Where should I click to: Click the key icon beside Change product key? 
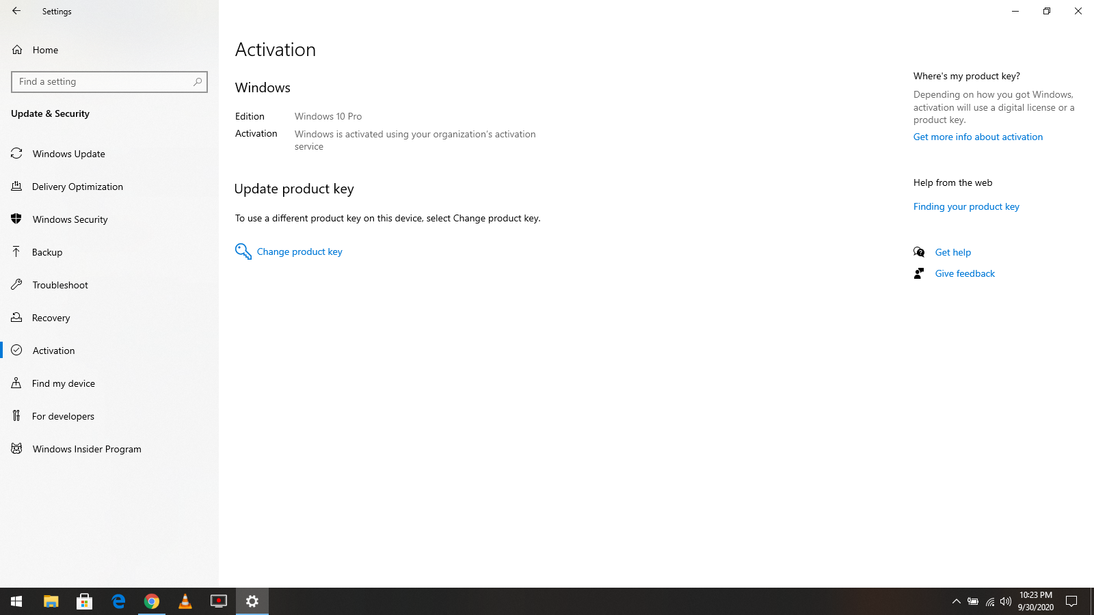[243, 251]
